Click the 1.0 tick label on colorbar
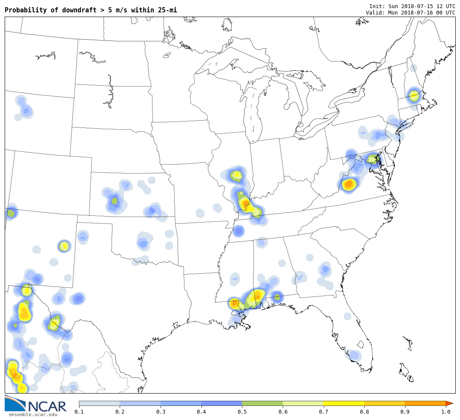Image resolution: width=460 pixels, height=420 pixels. 446,411
